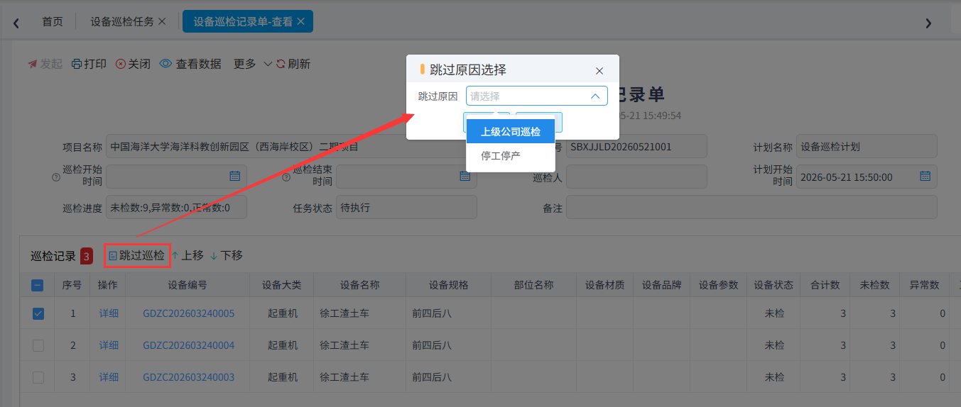
Task: Open the 巡检结束时间 calendar picker icon
Action: click(x=465, y=176)
